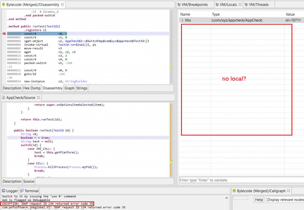Image resolution: width=304 pixels, height=210 pixels.
Task: Click the 'String text = null;' source line
Action: 37,141
